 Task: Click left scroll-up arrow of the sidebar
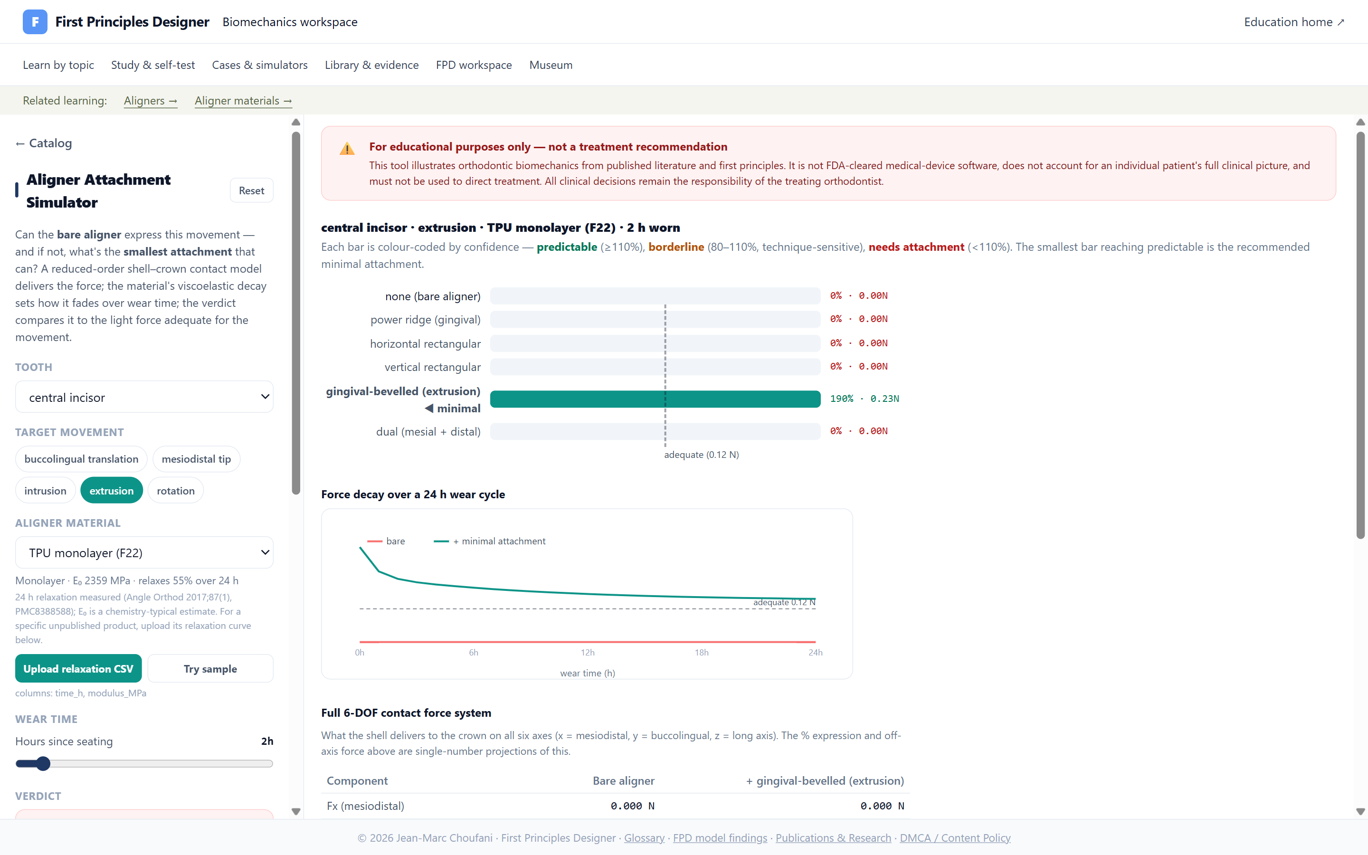[295, 122]
